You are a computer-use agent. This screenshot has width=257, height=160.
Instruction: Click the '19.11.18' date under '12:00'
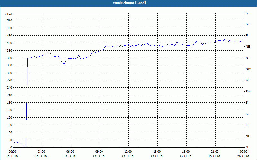[x=128, y=156]
